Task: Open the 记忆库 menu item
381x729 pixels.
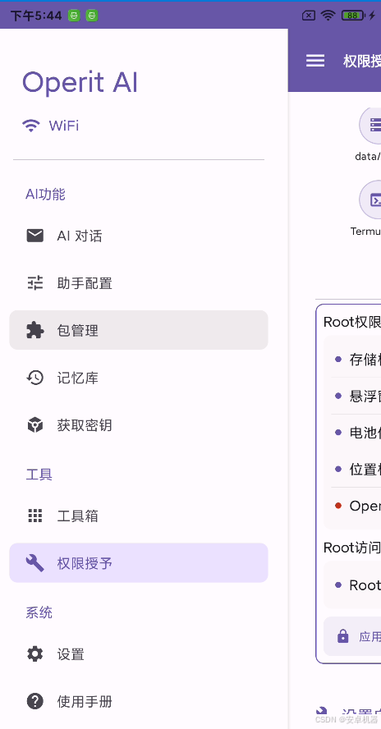Action: [139, 378]
